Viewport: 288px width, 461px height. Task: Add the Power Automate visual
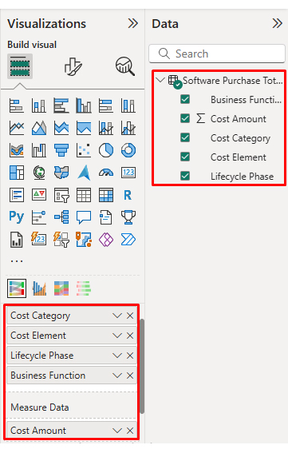(x=128, y=240)
